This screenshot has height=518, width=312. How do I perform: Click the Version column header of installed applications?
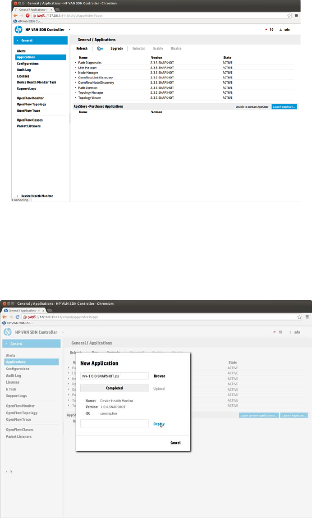pyautogui.click(x=156, y=58)
